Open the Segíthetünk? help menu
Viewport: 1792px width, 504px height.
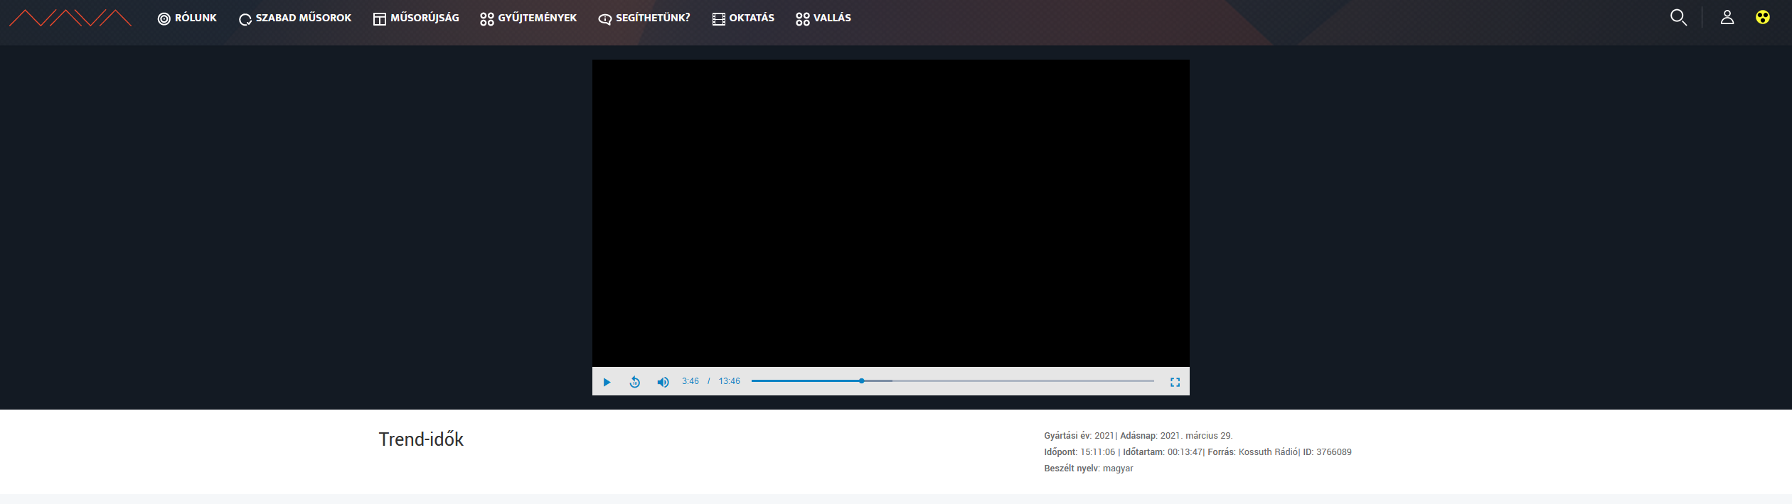[x=644, y=18]
